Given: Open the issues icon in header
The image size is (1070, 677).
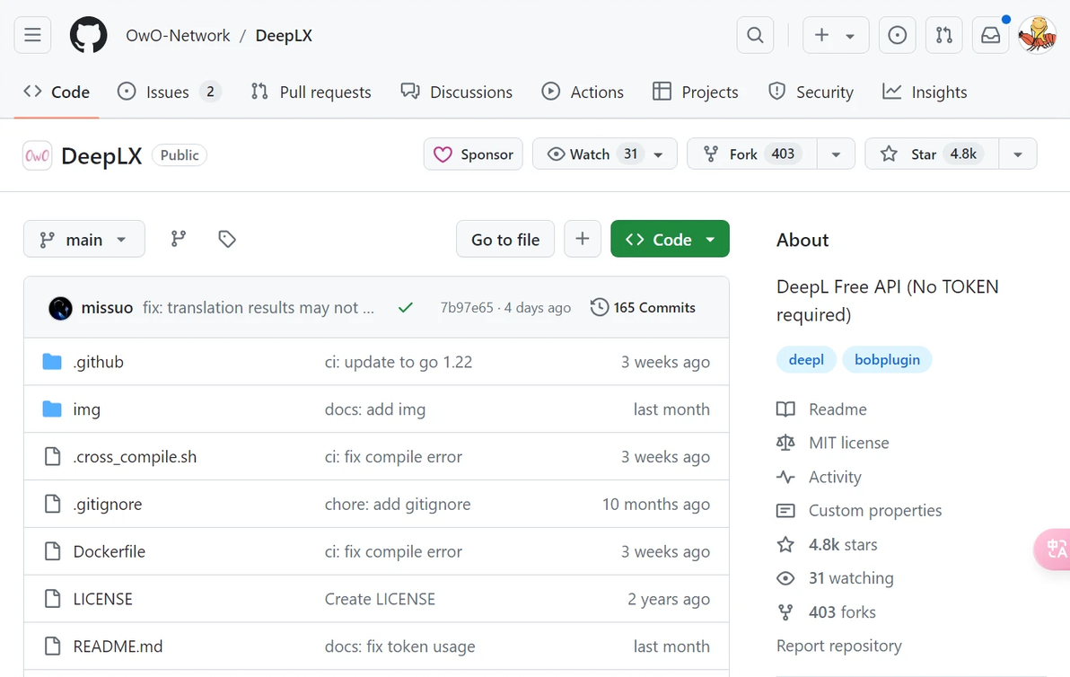Looking at the screenshot, I should point(897,36).
